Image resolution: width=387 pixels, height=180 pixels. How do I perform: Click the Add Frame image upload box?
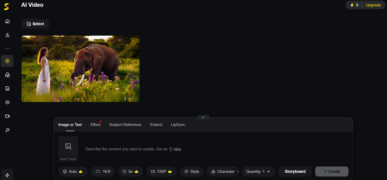pyautogui.click(x=68, y=149)
